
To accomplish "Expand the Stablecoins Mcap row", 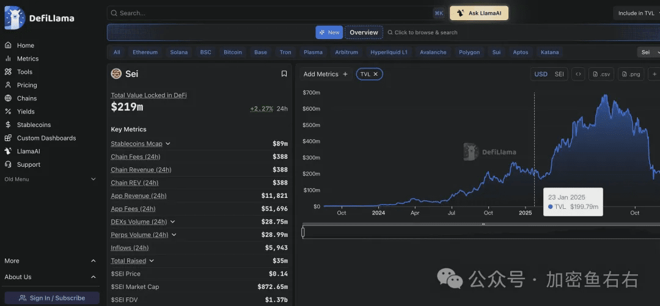I will [x=168, y=144].
